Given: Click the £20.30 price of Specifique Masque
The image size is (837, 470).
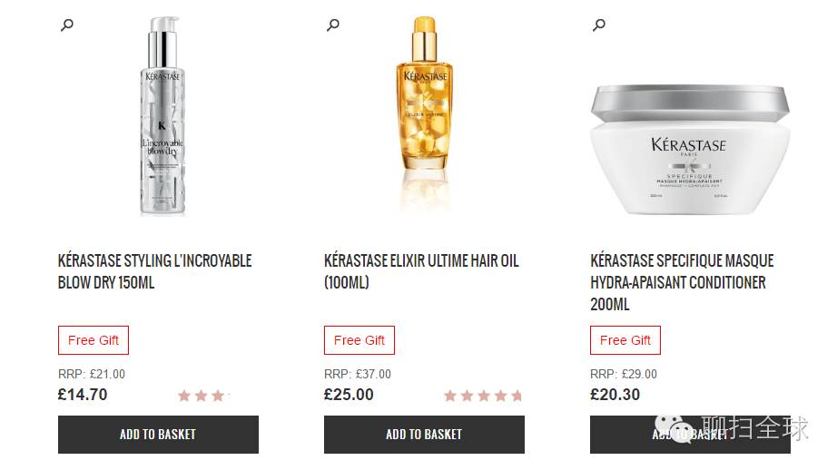Looking at the screenshot, I should [x=615, y=395].
